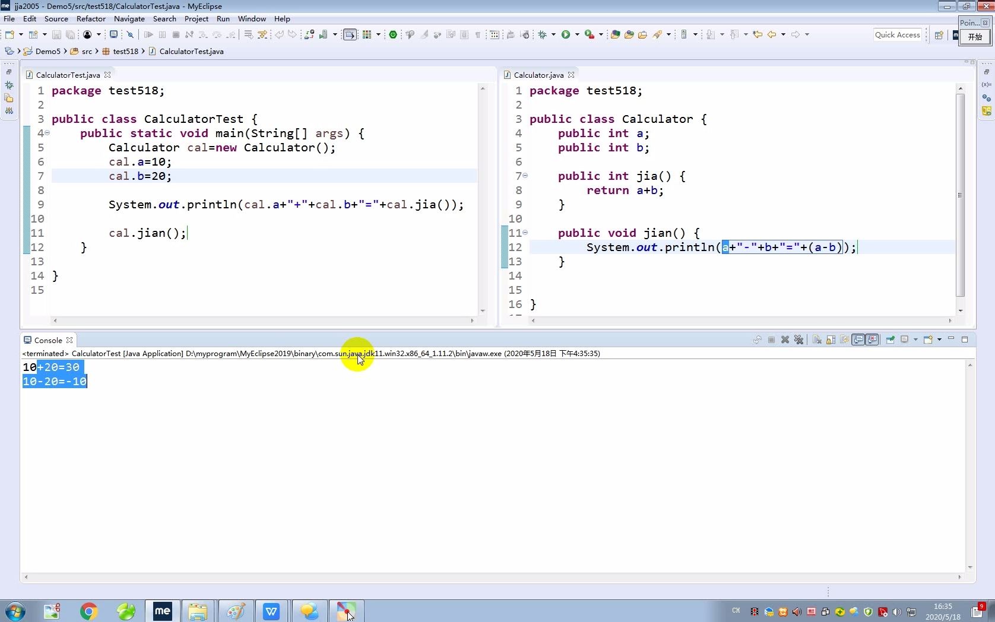995x622 pixels.
Task: Toggle Mark Occurrences icon in toolbar
Action: click(x=424, y=34)
